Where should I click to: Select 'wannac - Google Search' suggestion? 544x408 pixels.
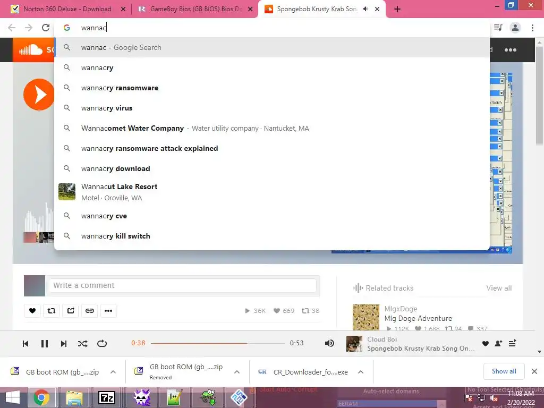272,47
